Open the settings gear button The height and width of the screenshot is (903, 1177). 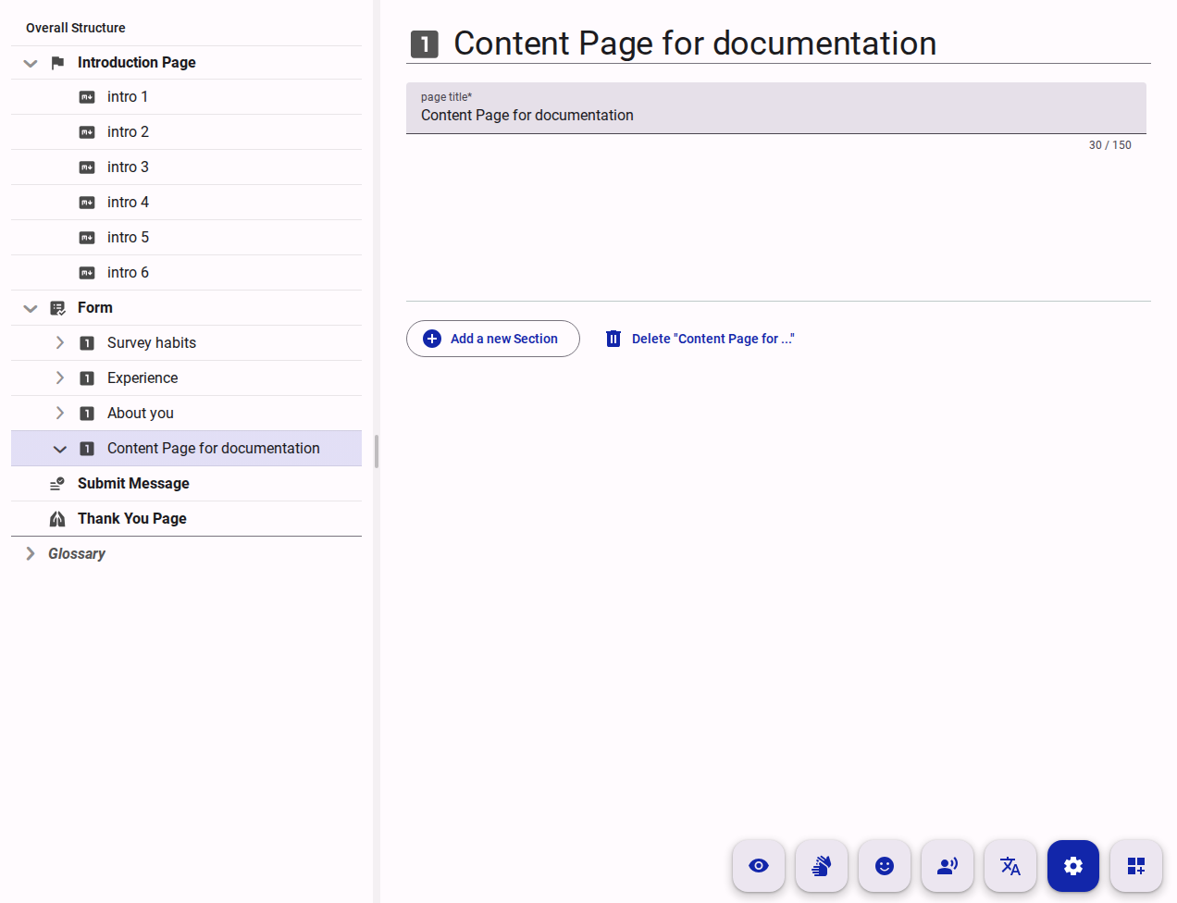coord(1073,866)
